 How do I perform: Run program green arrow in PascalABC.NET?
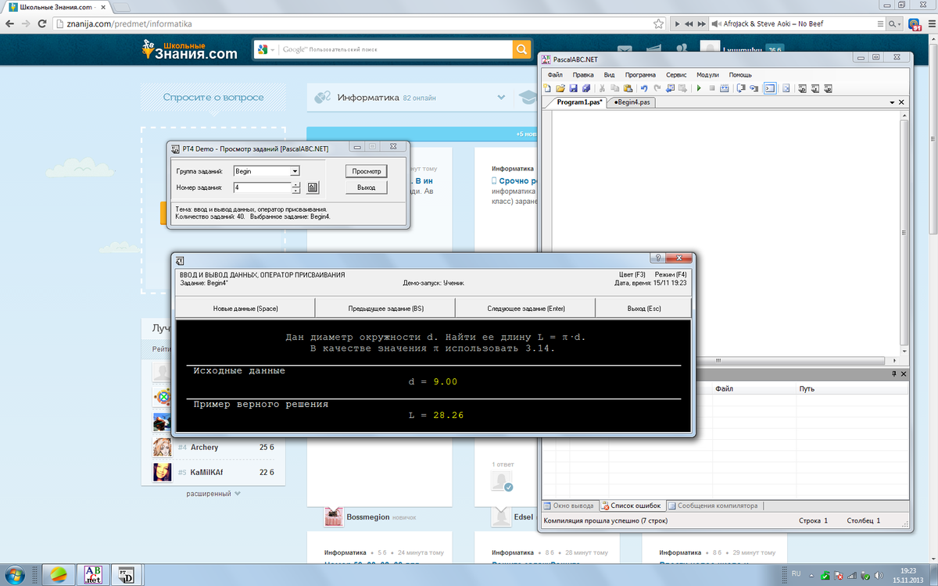(x=699, y=88)
